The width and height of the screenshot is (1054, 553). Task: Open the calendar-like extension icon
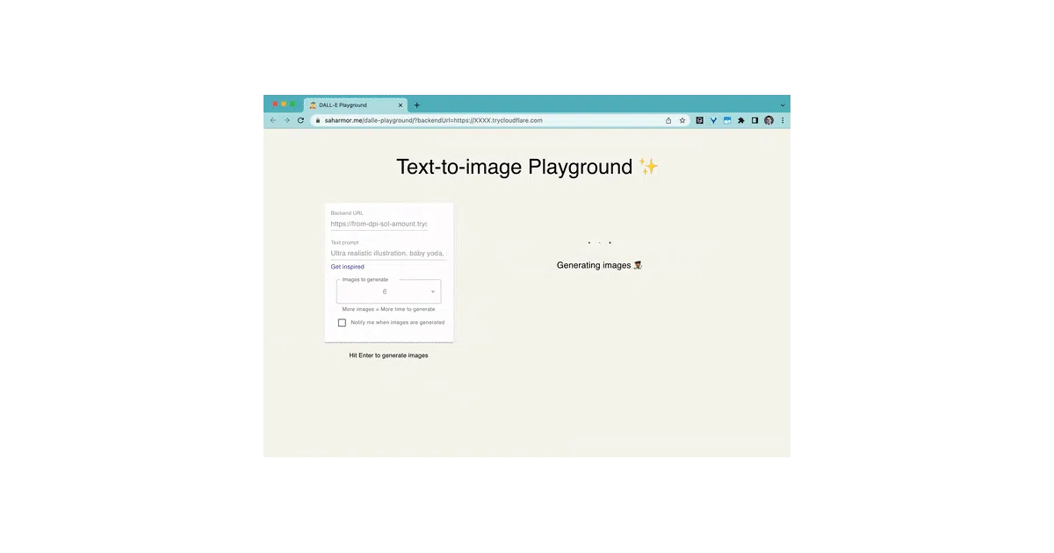tap(727, 120)
